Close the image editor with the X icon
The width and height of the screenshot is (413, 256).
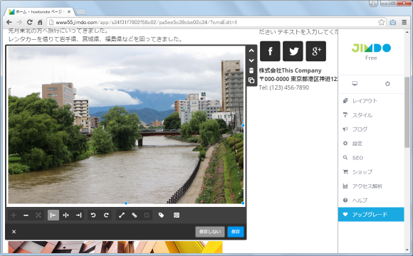pyautogui.click(x=14, y=232)
